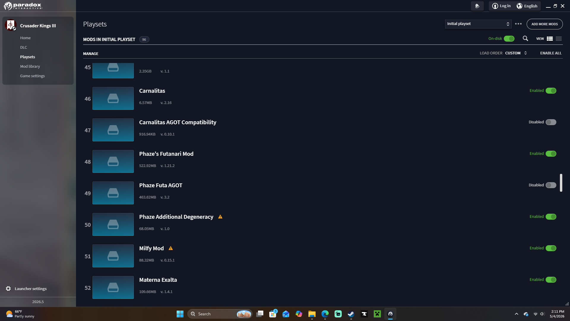Click the Phaze Futa AGOT thumbnail
Image resolution: width=570 pixels, height=321 pixels.
tap(113, 193)
